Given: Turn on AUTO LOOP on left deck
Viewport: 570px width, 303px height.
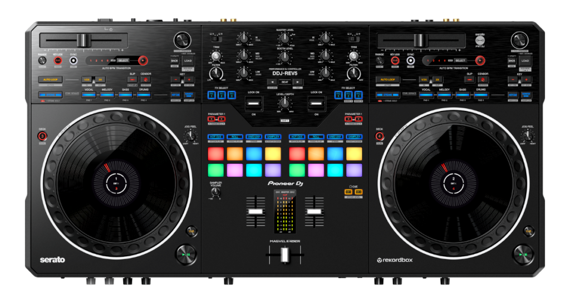Looking at the screenshot, I should click(x=50, y=79).
